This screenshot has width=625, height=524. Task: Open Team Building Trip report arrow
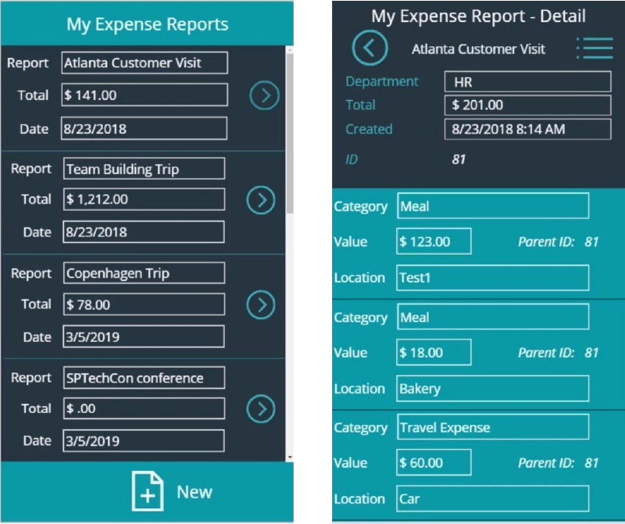tap(261, 200)
